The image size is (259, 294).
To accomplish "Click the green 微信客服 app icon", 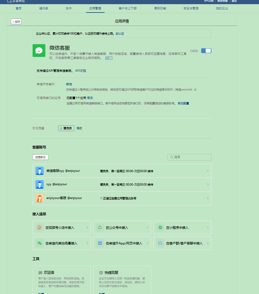I will point(39,51).
